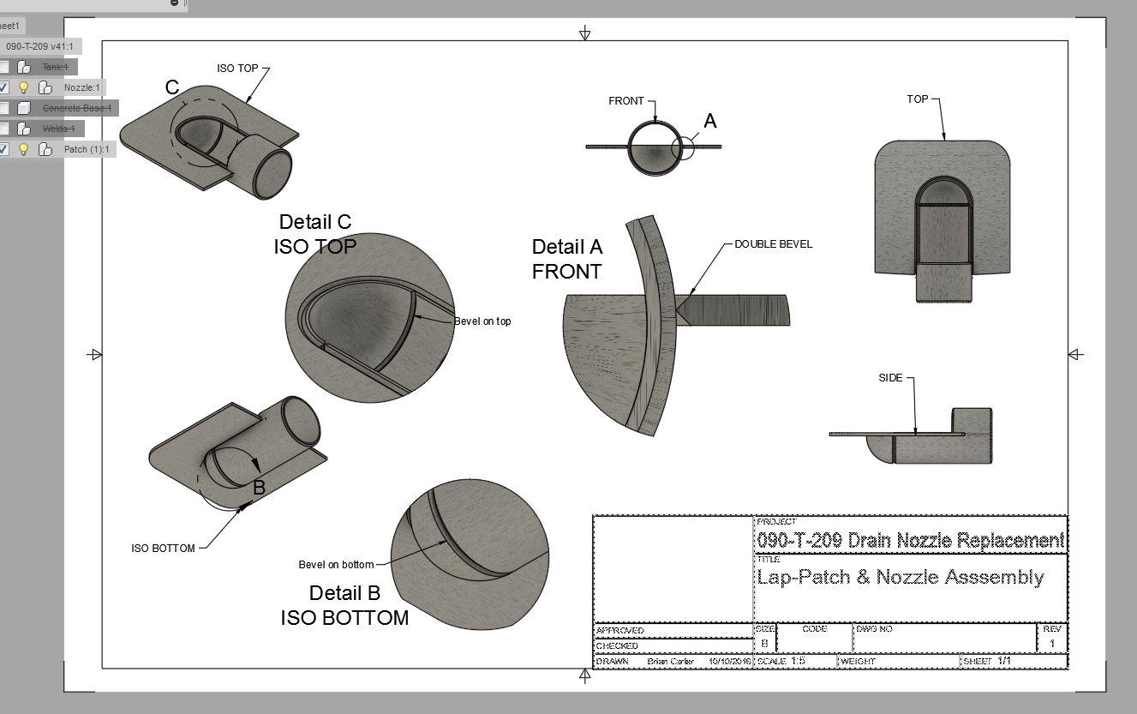This screenshot has width=1137, height=714.
Task: Select the Nozzle:1 label
Action: (x=82, y=87)
